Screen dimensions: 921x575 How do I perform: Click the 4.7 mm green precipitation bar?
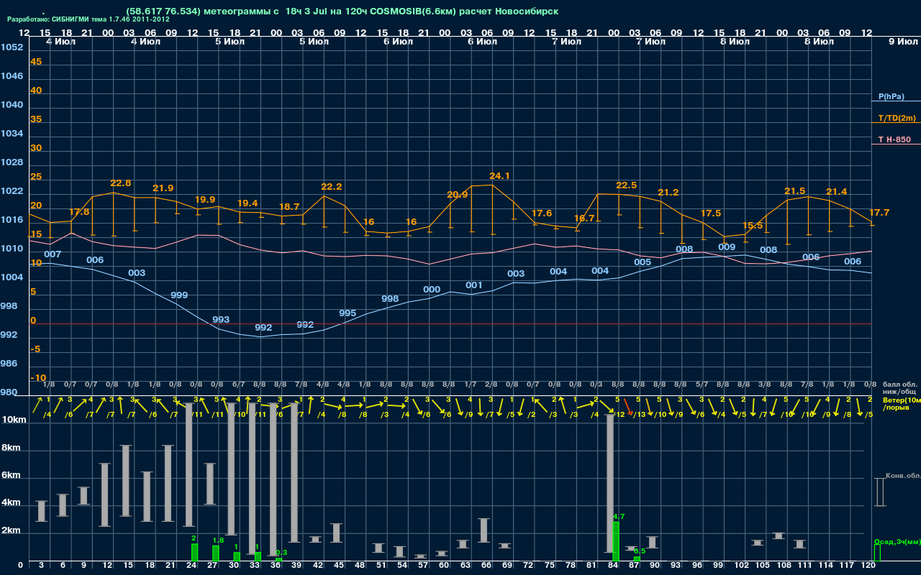click(x=616, y=542)
